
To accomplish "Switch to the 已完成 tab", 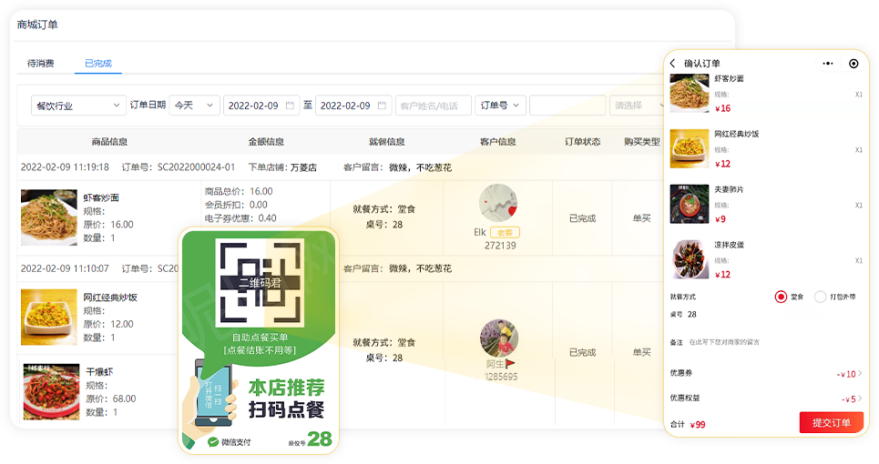I will pyautogui.click(x=98, y=64).
